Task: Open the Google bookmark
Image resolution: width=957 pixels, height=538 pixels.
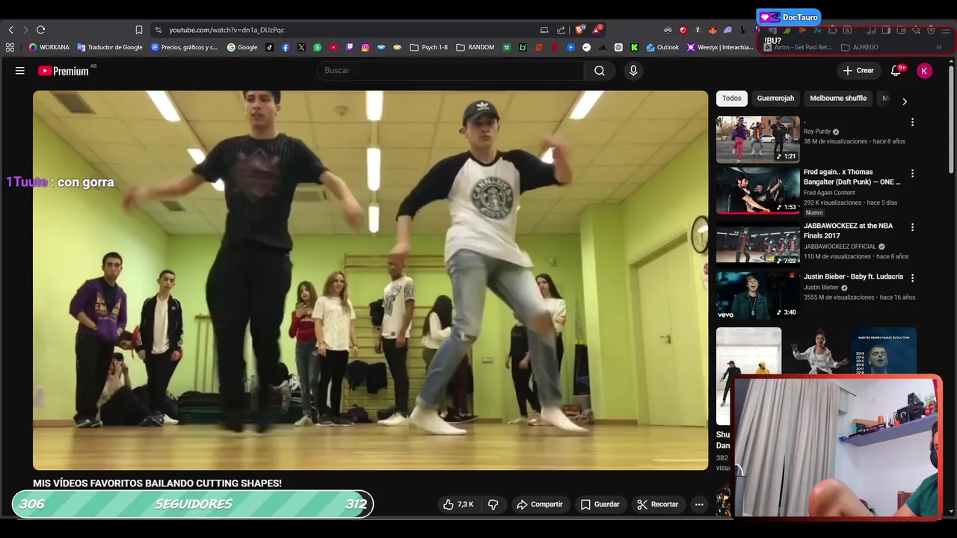Action: (x=242, y=47)
